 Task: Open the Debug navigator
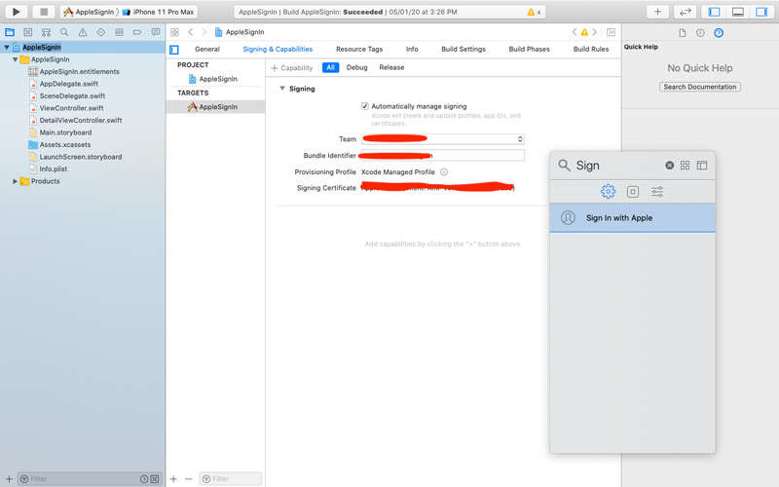click(119, 32)
